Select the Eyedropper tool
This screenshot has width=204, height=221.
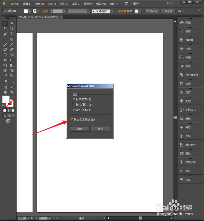(5, 76)
